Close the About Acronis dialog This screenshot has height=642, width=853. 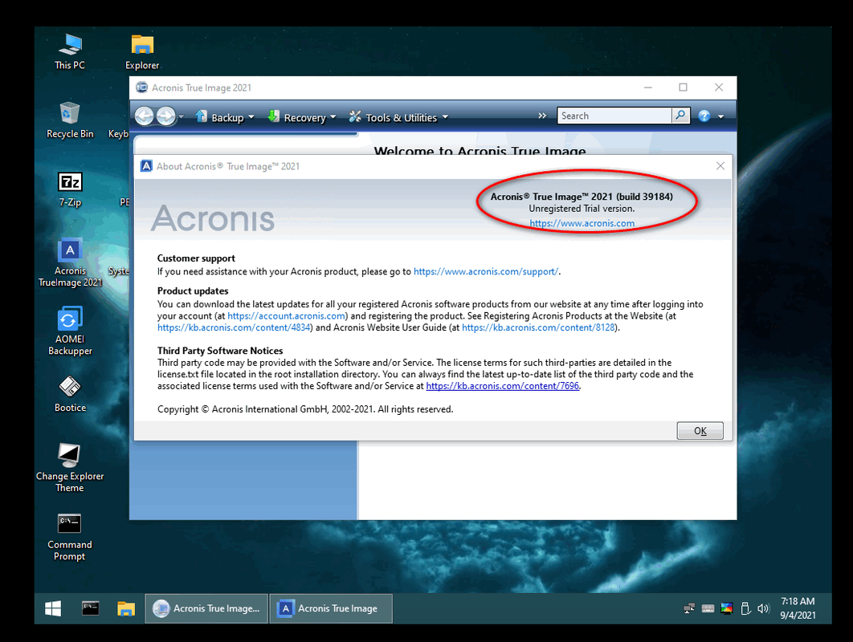tap(720, 166)
